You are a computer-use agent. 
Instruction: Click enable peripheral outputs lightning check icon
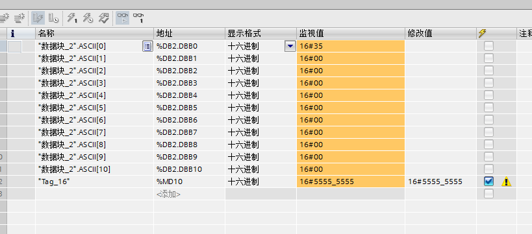coord(104,18)
